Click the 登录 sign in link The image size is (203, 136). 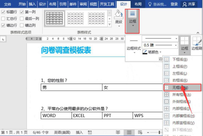pos(174,4)
